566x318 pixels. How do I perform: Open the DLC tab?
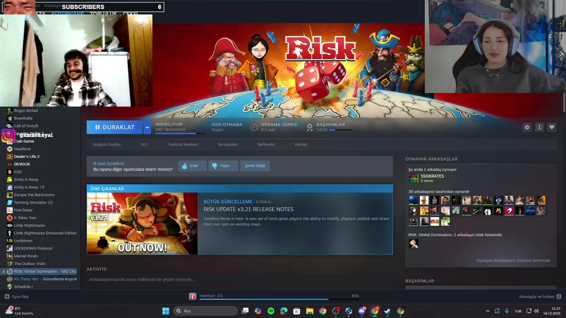click(144, 144)
